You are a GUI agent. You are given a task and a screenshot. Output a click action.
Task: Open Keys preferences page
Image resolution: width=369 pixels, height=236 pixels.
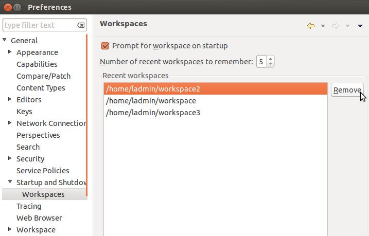click(x=24, y=112)
